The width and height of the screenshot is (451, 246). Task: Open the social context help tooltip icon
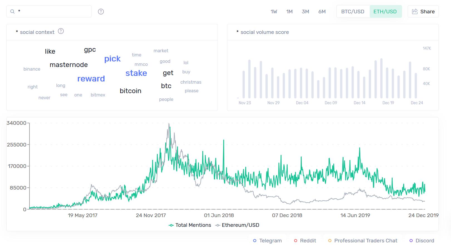(x=61, y=31)
